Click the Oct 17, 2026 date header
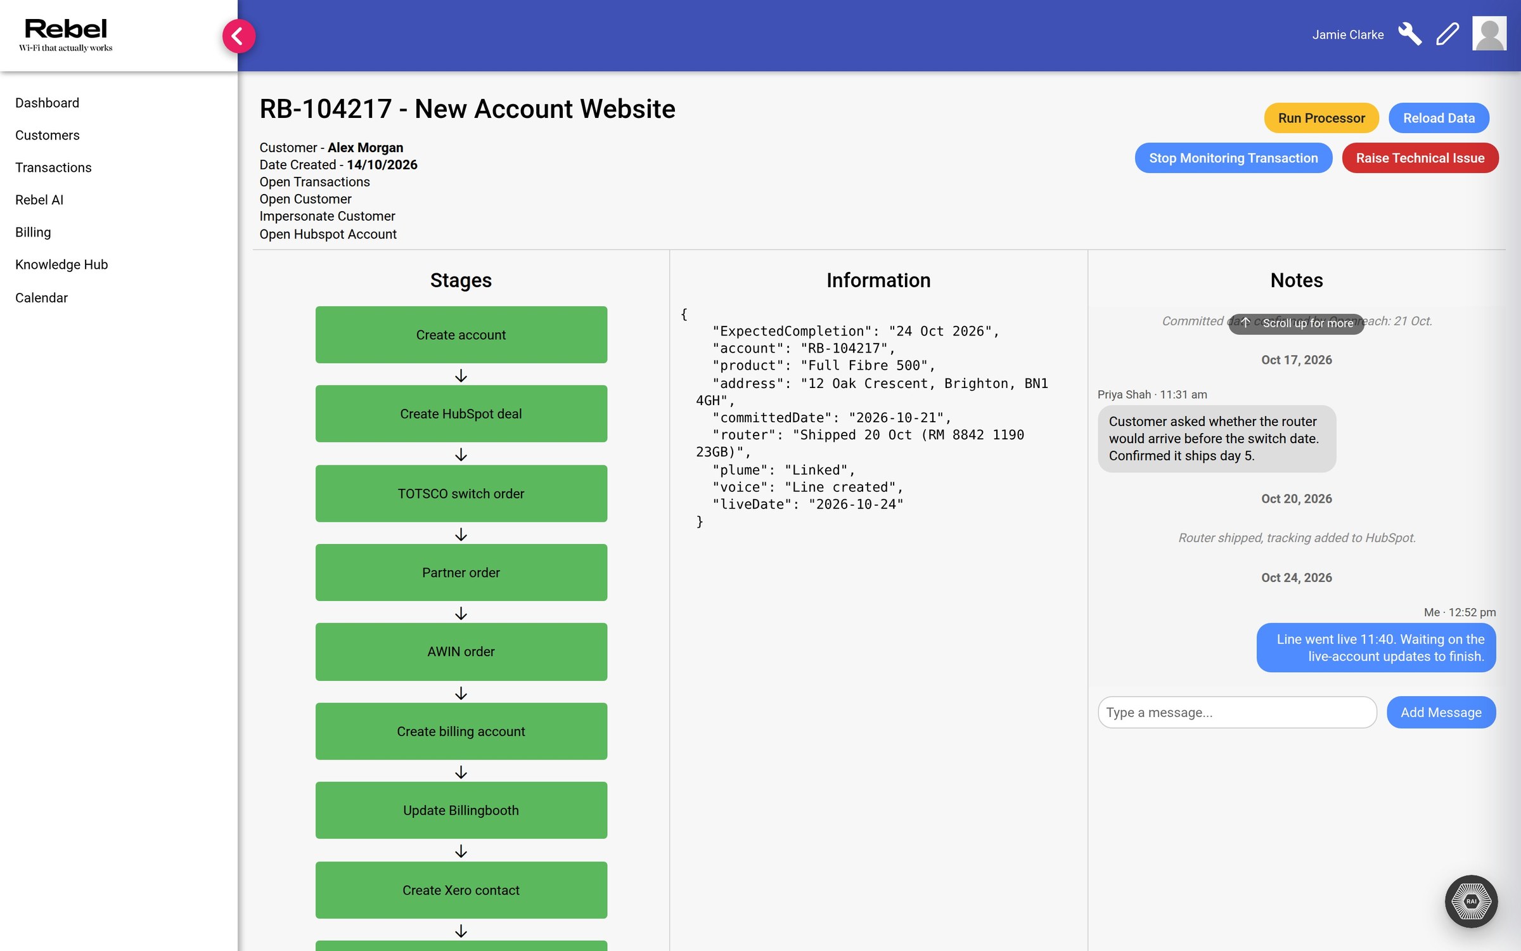This screenshot has width=1521, height=951. [x=1297, y=360]
